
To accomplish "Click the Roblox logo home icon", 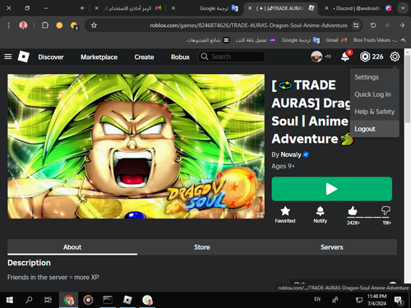I will (x=24, y=57).
